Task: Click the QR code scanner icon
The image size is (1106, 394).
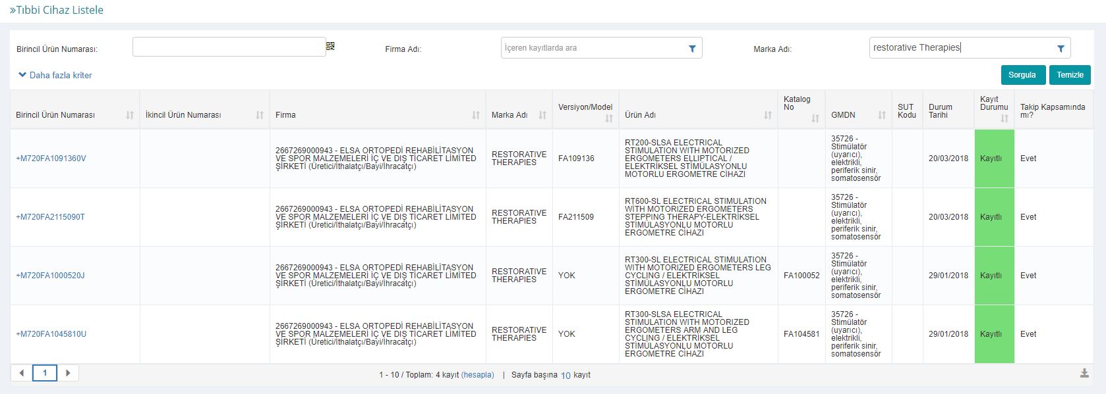Action: click(x=330, y=46)
